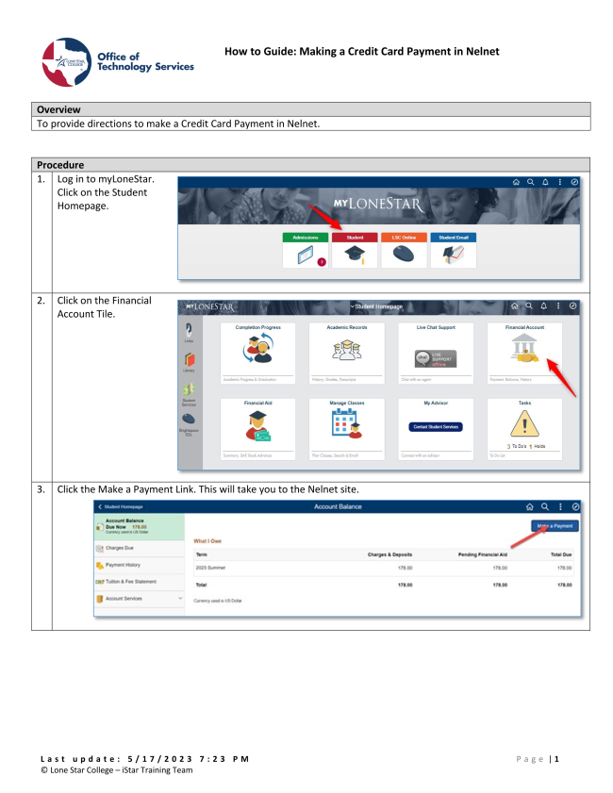The image size is (613, 793).
Task: Click 'Currency used is US Dollar' note below table
Action: tap(218, 601)
